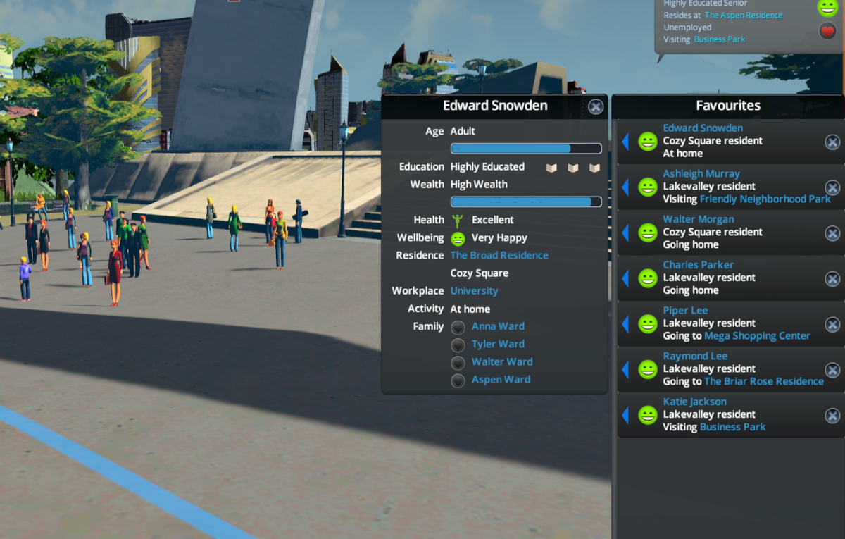The height and width of the screenshot is (539, 845).
Task: Open The Broad Residence link
Action: click(499, 255)
